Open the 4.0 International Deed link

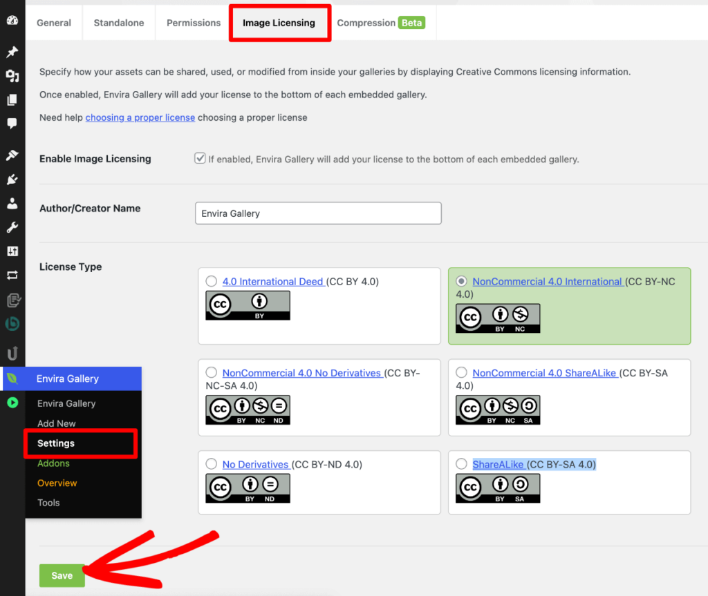[274, 282]
